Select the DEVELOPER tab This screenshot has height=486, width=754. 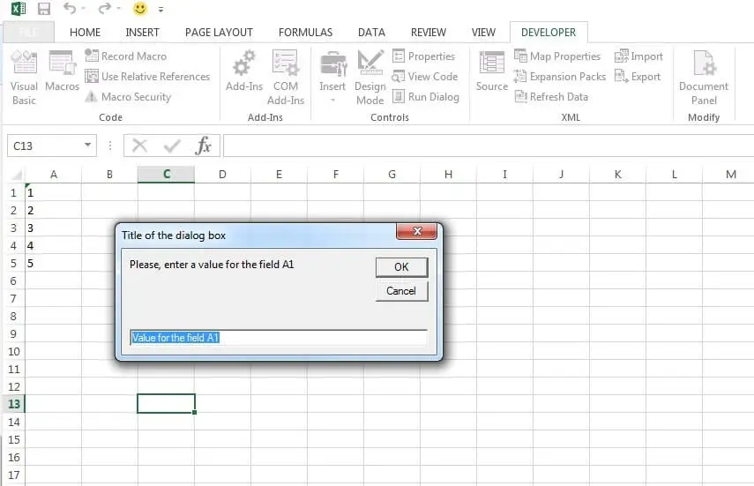549,33
